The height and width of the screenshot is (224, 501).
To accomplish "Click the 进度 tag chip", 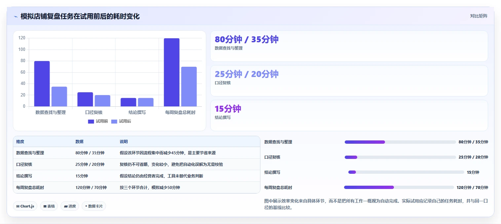I will (x=70, y=206).
